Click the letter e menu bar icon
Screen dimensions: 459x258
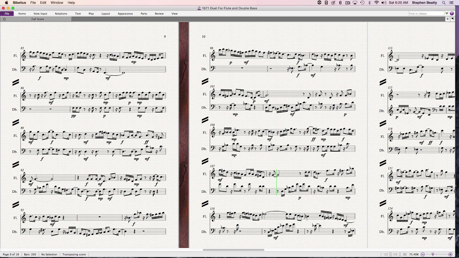point(340,3)
